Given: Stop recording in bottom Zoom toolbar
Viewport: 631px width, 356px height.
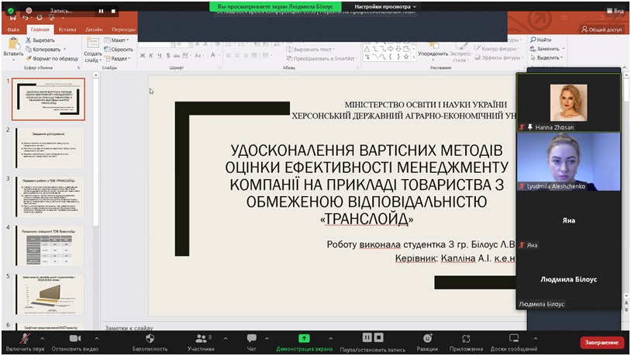Looking at the screenshot, I should tap(379, 337).
